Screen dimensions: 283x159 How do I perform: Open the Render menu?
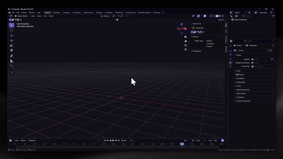24,13
